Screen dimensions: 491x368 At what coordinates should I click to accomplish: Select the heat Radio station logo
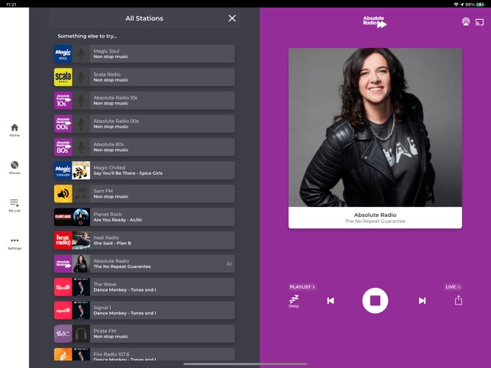pyautogui.click(x=63, y=240)
